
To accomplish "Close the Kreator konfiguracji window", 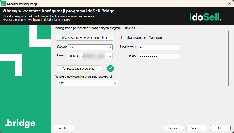I will [x=229, y=4].
